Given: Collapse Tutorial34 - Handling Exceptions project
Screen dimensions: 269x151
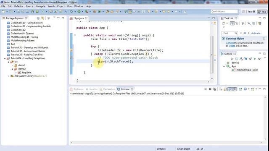Looking at the screenshot, I should click(x=5, y=58).
